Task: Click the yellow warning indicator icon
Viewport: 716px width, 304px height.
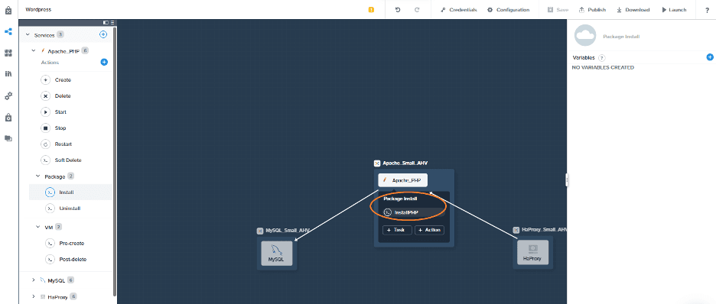Action: (x=371, y=10)
